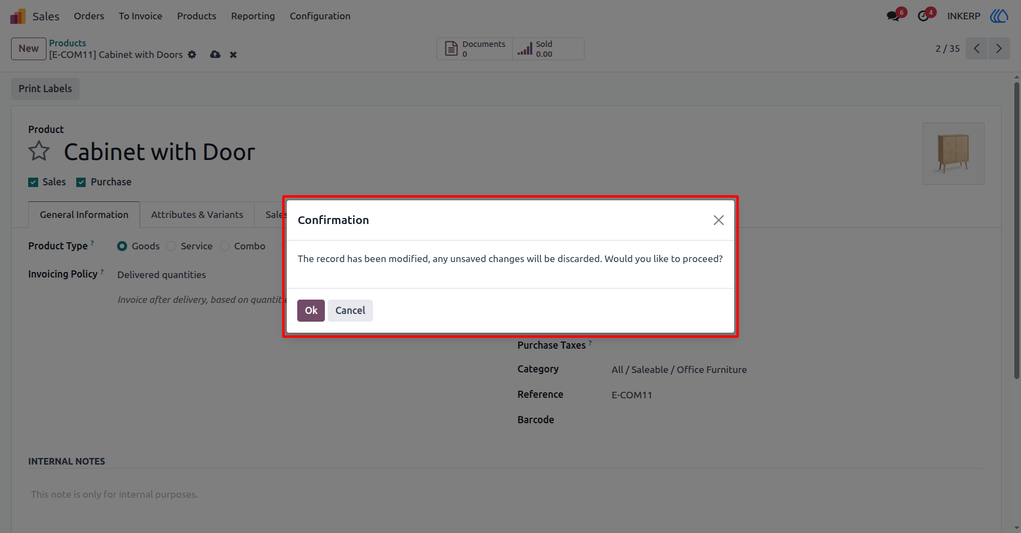The image size is (1021, 533).
Task: Discard changes with the X icon in breadcrumb
Action: click(233, 55)
